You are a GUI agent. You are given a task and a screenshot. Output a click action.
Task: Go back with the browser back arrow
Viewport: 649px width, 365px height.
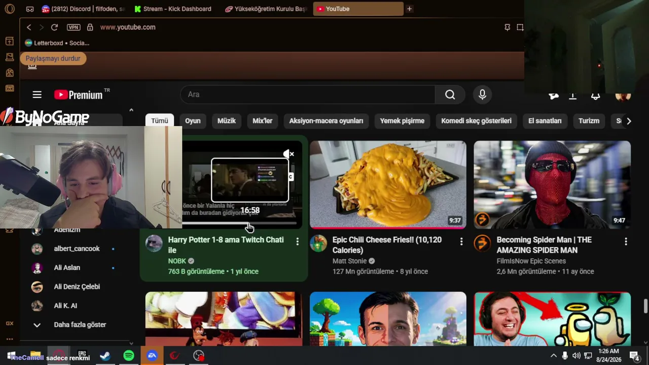29,27
